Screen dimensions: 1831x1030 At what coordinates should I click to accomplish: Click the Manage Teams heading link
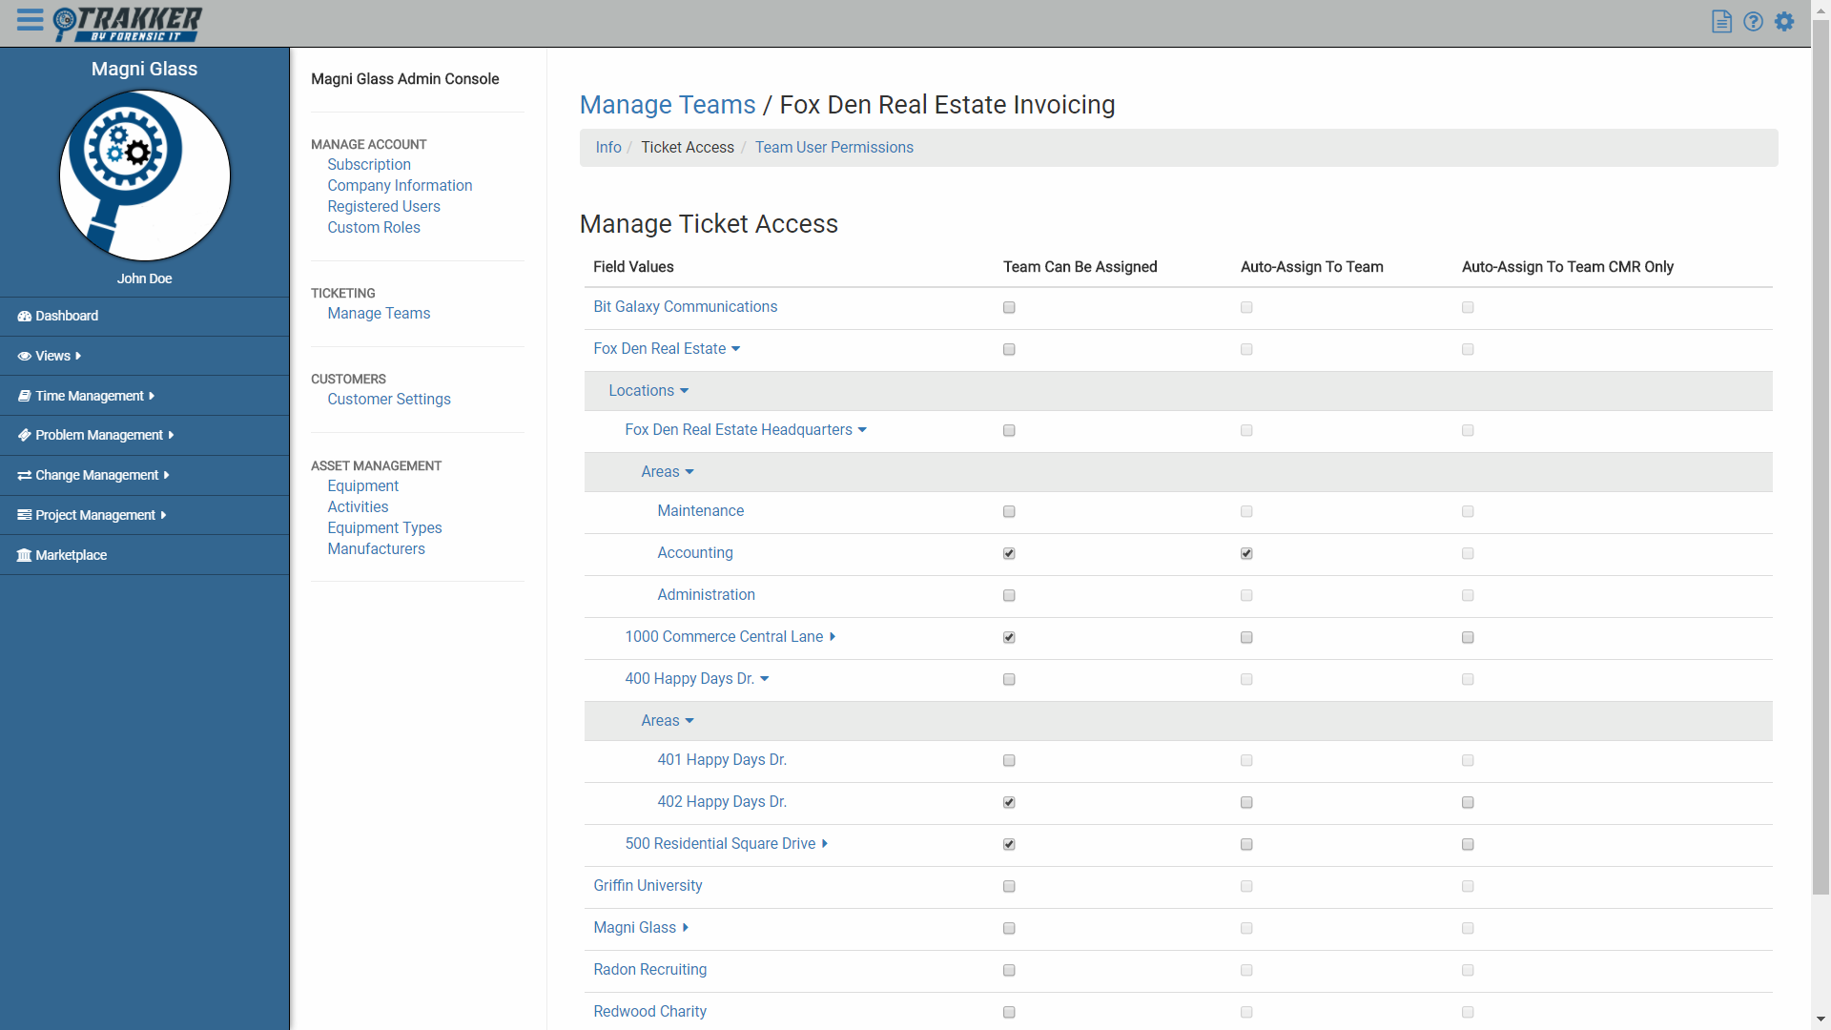click(x=668, y=105)
